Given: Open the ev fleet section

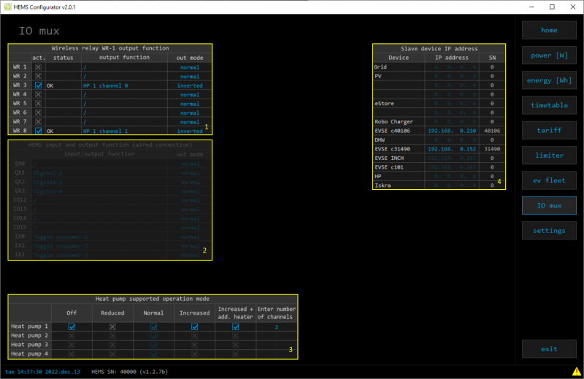Looking at the screenshot, I should click(x=549, y=180).
